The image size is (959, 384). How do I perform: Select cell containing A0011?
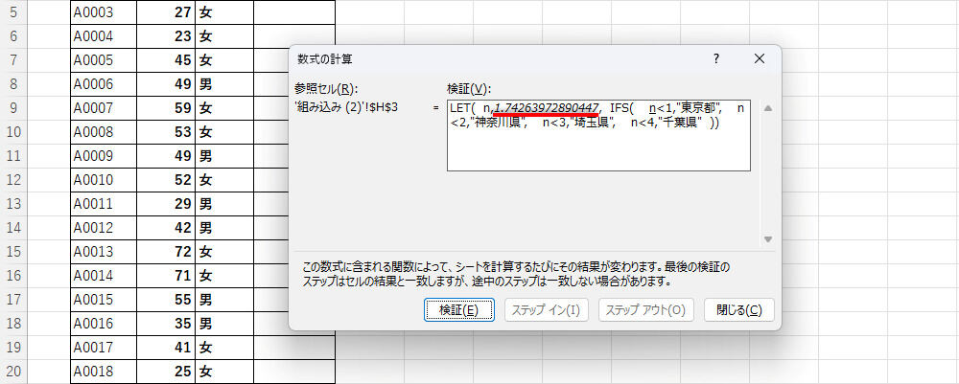pos(104,203)
